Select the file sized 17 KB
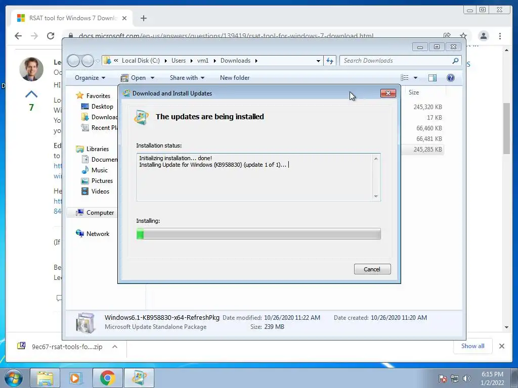Viewport: 518px width, 388px height. [x=434, y=117]
